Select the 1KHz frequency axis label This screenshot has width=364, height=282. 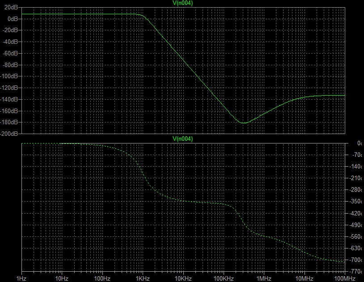coord(143,278)
